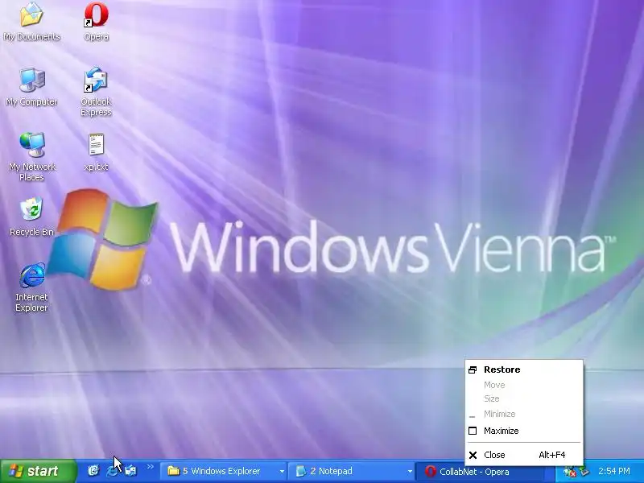This screenshot has height=483, width=644.
Task: Click the greyed-out Size menu entry
Action: (x=524, y=398)
